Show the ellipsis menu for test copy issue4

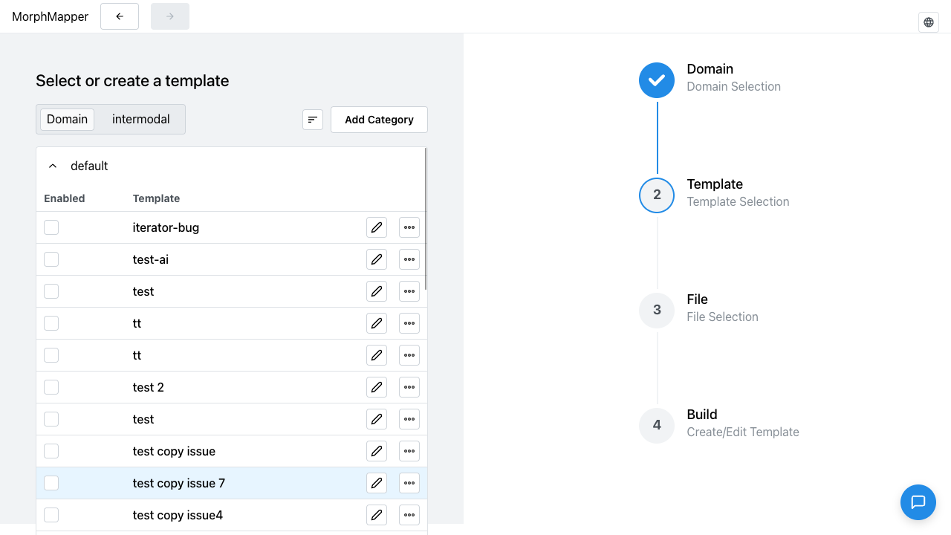click(409, 515)
